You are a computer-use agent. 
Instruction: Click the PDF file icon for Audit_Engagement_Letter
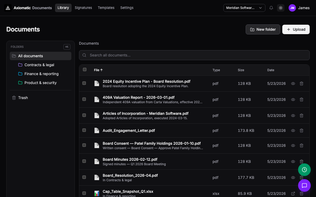pos(97,131)
